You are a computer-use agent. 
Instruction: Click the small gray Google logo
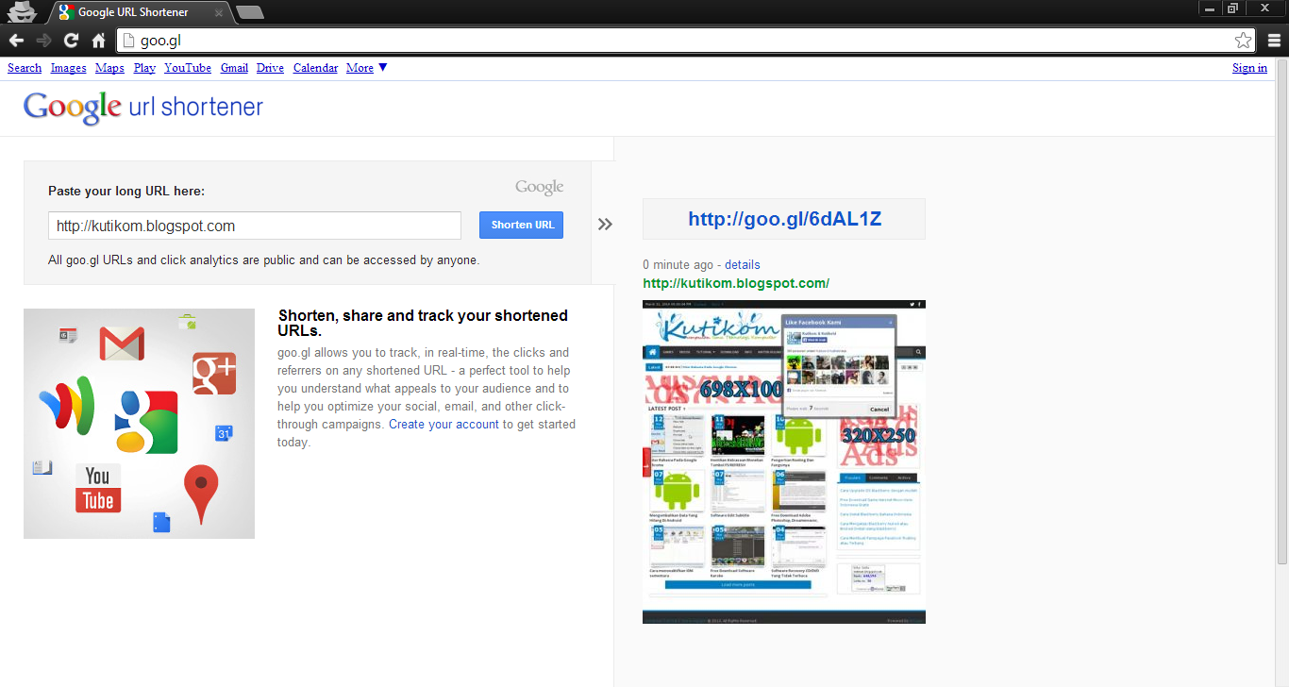click(x=540, y=187)
